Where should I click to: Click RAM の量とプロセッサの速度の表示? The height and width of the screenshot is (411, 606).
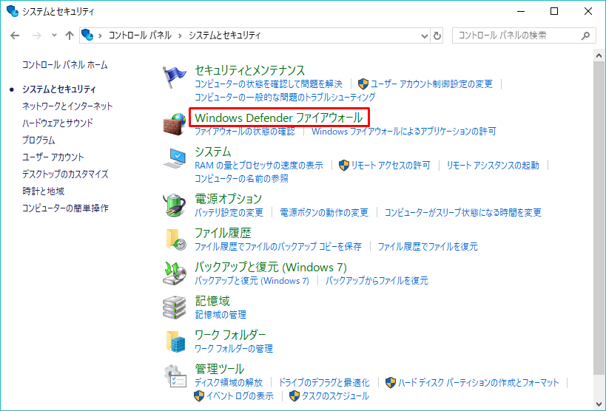pyautogui.click(x=258, y=166)
